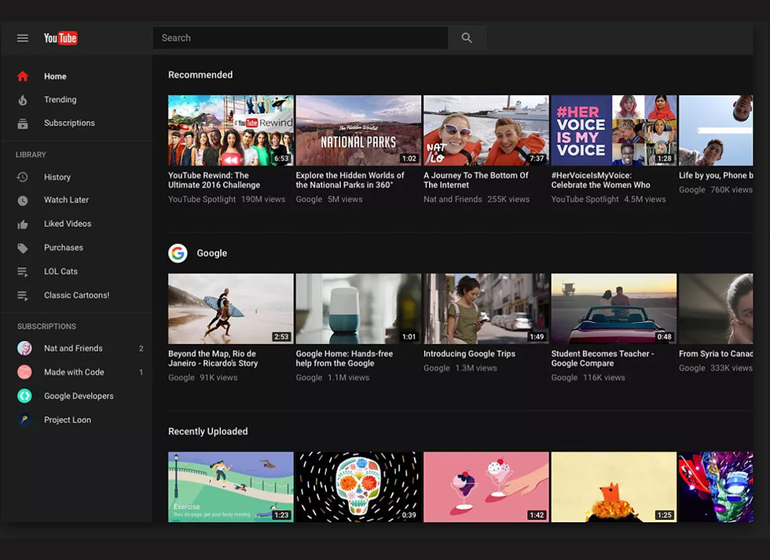Screen dimensions: 770x560
Task: Open the title "Introducing Google Trips"
Action: (470, 354)
